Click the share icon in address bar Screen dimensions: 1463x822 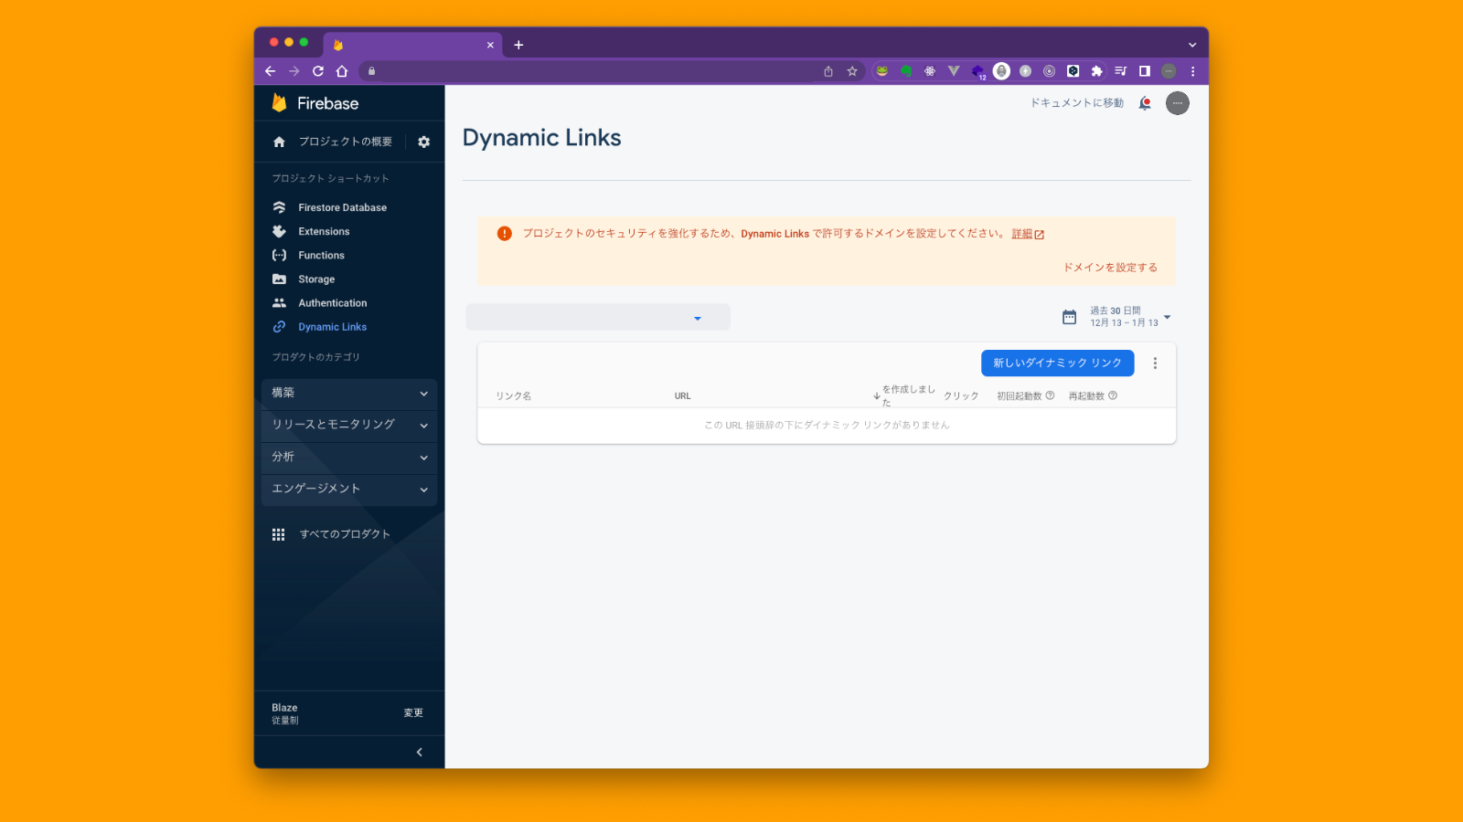tap(828, 71)
